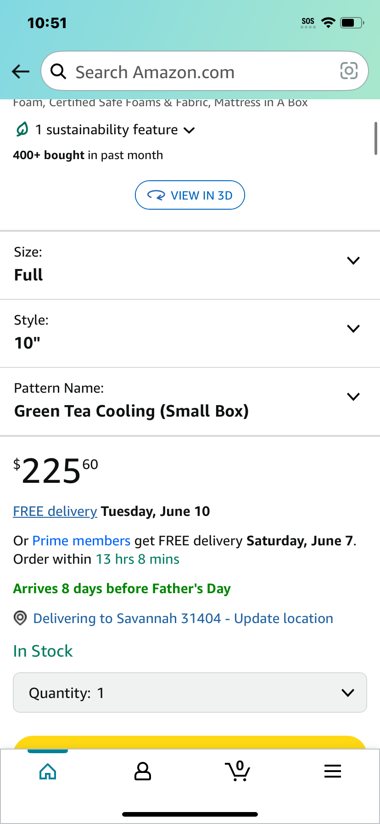Open the shopping cart icon
The image size is (380, 824).
[237, 771]
